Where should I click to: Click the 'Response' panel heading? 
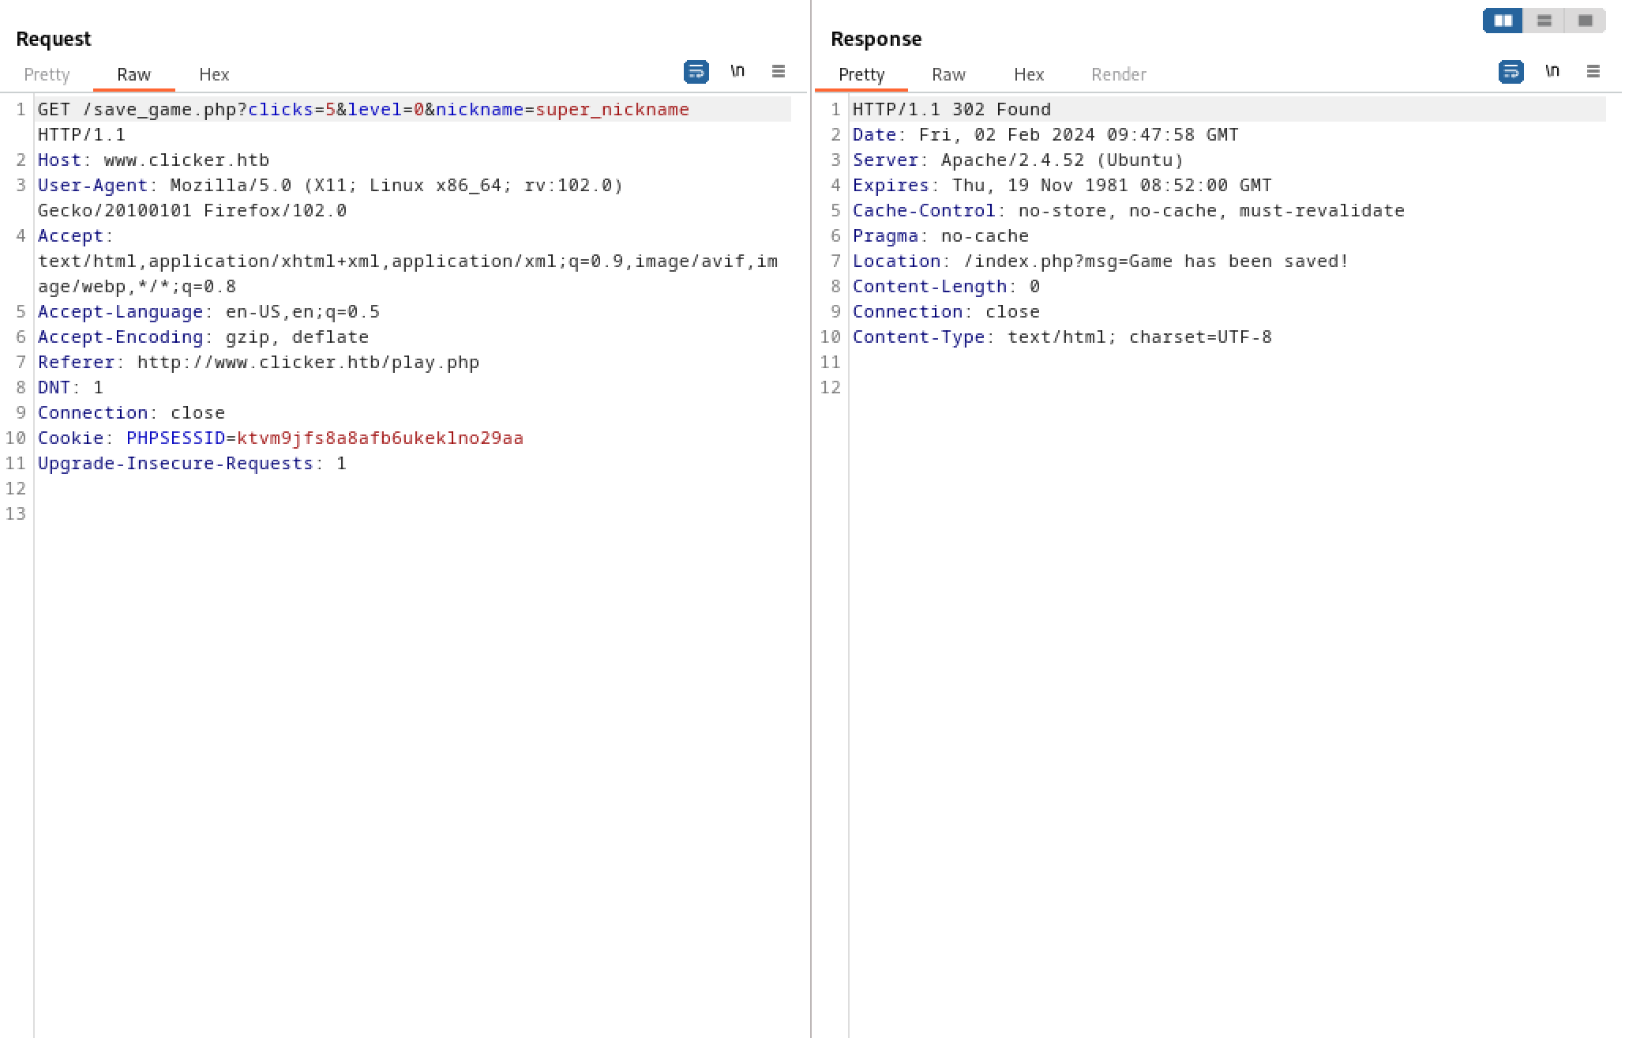point(876,39)
